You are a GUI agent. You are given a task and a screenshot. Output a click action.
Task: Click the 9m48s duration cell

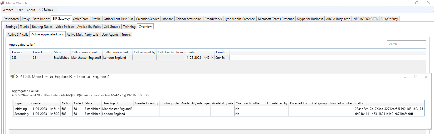[x=222, y=58]
